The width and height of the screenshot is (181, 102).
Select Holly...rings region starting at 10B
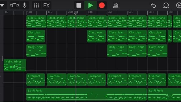point(36,51)
